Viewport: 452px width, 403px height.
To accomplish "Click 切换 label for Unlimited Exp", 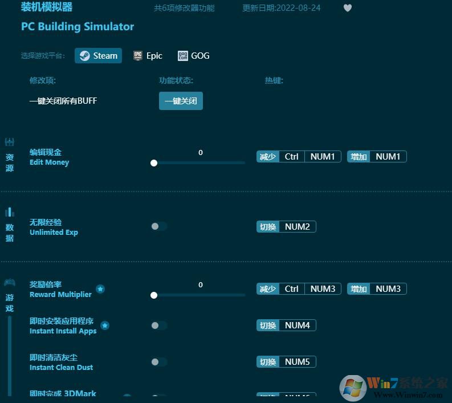I will pyautogui.click(x=268, y=226).
